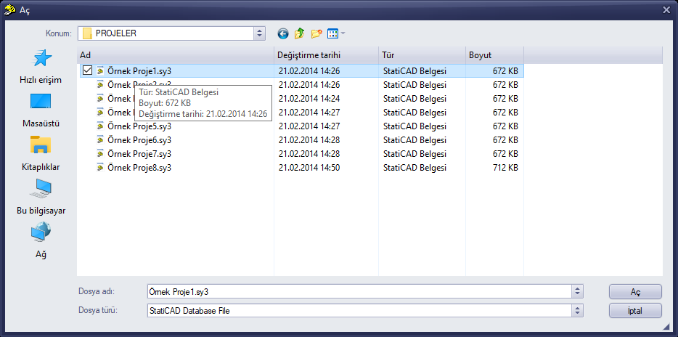Uncheck the Örnek Proje1.sy3 checkbox
678x337 pixels.
tap(87, 70)
